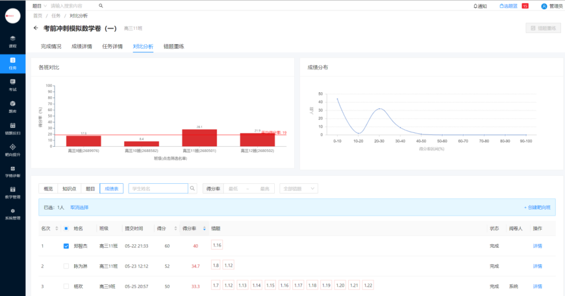Focus the 最高 score rate field
The height and width of the screenshot is (296, 565).
[x=265, y=189]
